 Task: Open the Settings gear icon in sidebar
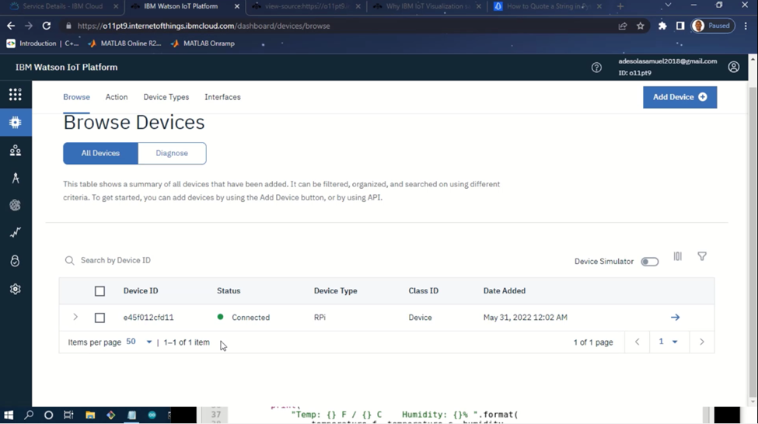(x=16, y=289)
